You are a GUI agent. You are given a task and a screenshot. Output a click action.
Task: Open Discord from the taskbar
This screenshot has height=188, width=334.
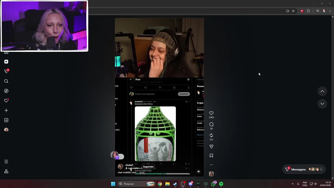pyautogui.click(x=190, y=184)
